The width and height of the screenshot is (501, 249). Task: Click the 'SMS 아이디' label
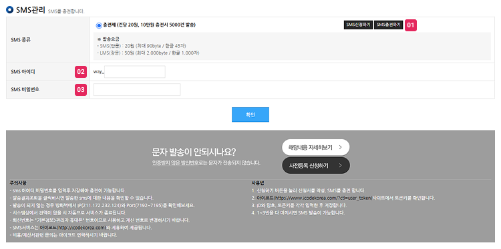pos(23,72)
